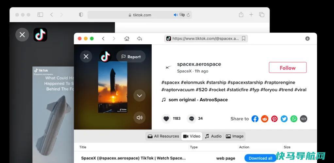
Task: Open spacex.aerospace username link
Action: pos(199,64)
